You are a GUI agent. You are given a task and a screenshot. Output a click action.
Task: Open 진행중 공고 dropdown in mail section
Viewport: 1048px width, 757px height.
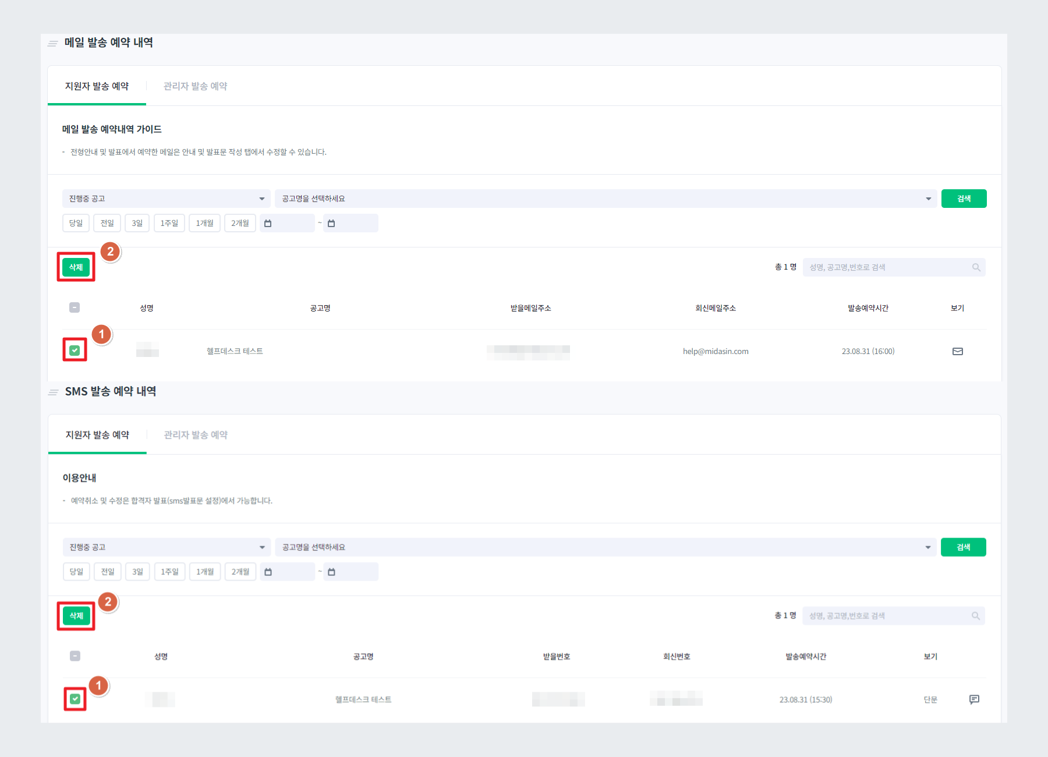click(x=166, y=199)
